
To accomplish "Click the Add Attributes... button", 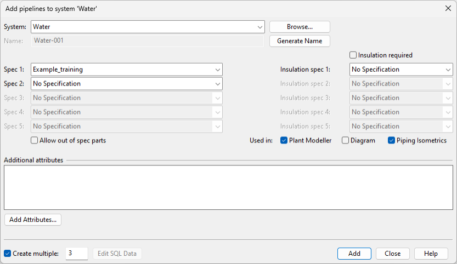I will pos(33,220).
